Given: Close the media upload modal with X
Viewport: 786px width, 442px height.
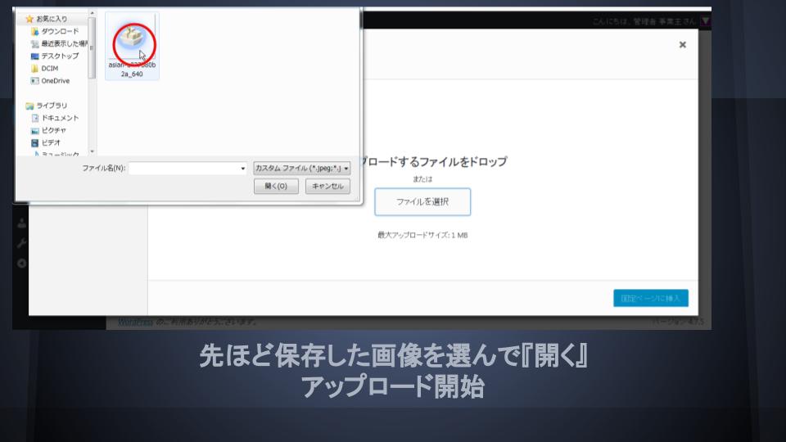Looking at the screenshot, I should coord(682,45).
